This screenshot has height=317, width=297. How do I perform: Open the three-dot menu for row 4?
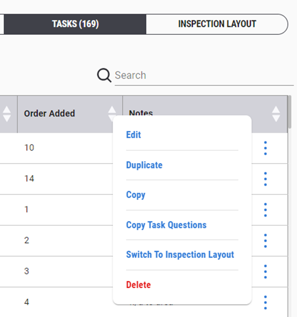click(x=265, y=302)
